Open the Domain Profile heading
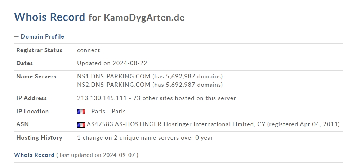The height and width of the screenshot is (163, 343). click(x=43, y=36)
